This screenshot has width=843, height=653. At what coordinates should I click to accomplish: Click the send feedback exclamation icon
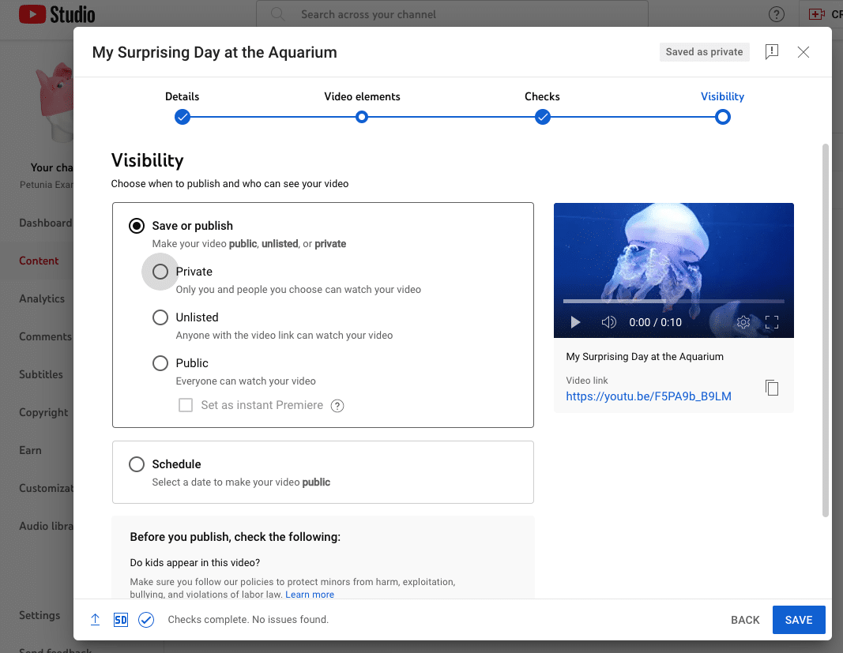coord(771,52)
